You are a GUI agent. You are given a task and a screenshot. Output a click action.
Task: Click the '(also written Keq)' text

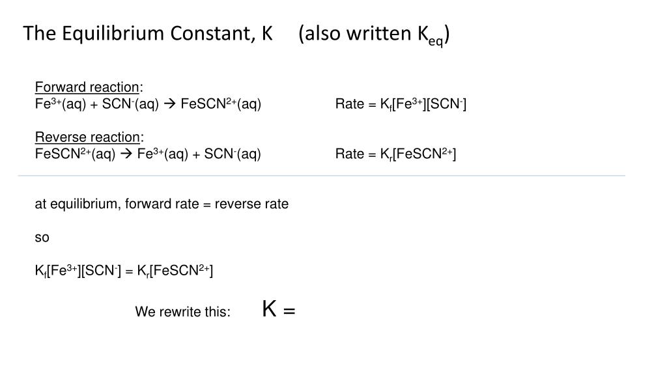click(374, 35)
